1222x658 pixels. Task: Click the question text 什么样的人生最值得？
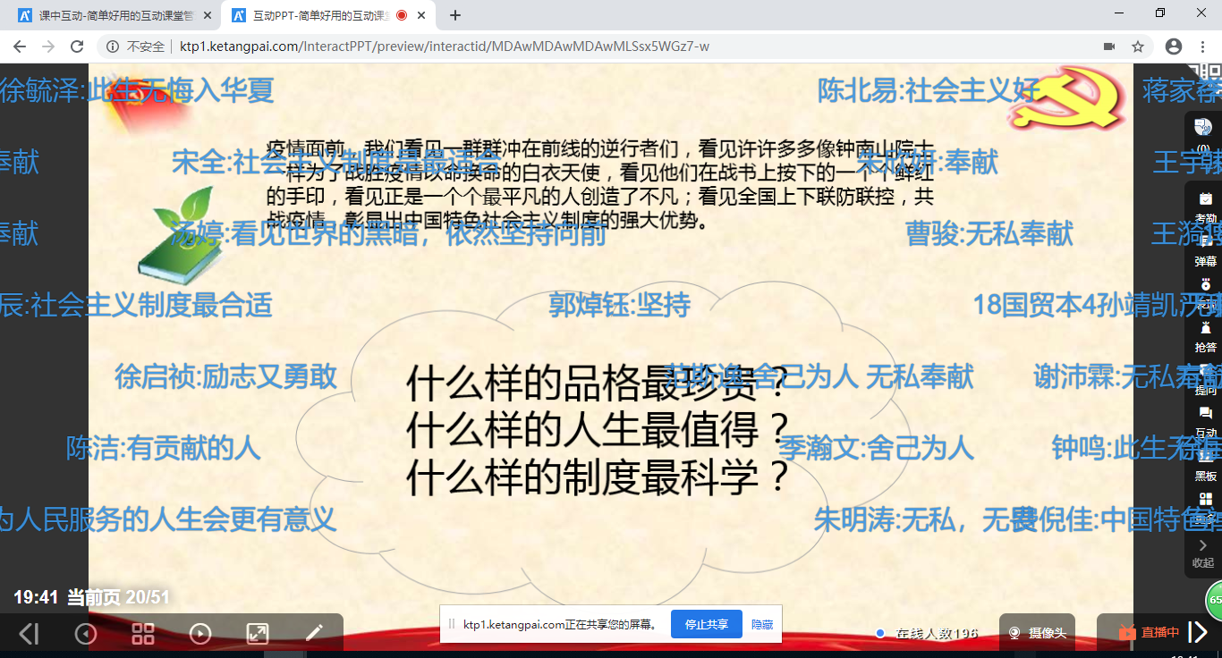tap(598, 432)
